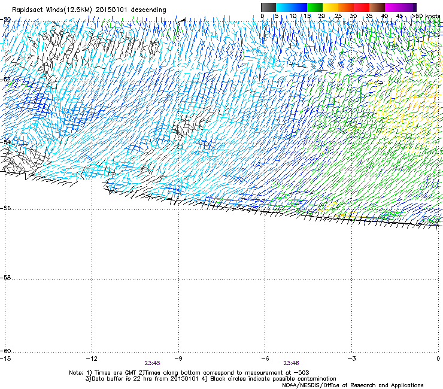Pick the red 30-35 knots legend segment

click(x=362, y=7)
